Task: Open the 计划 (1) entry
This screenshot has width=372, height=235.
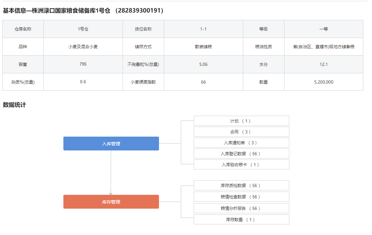Action: [241, 121]
